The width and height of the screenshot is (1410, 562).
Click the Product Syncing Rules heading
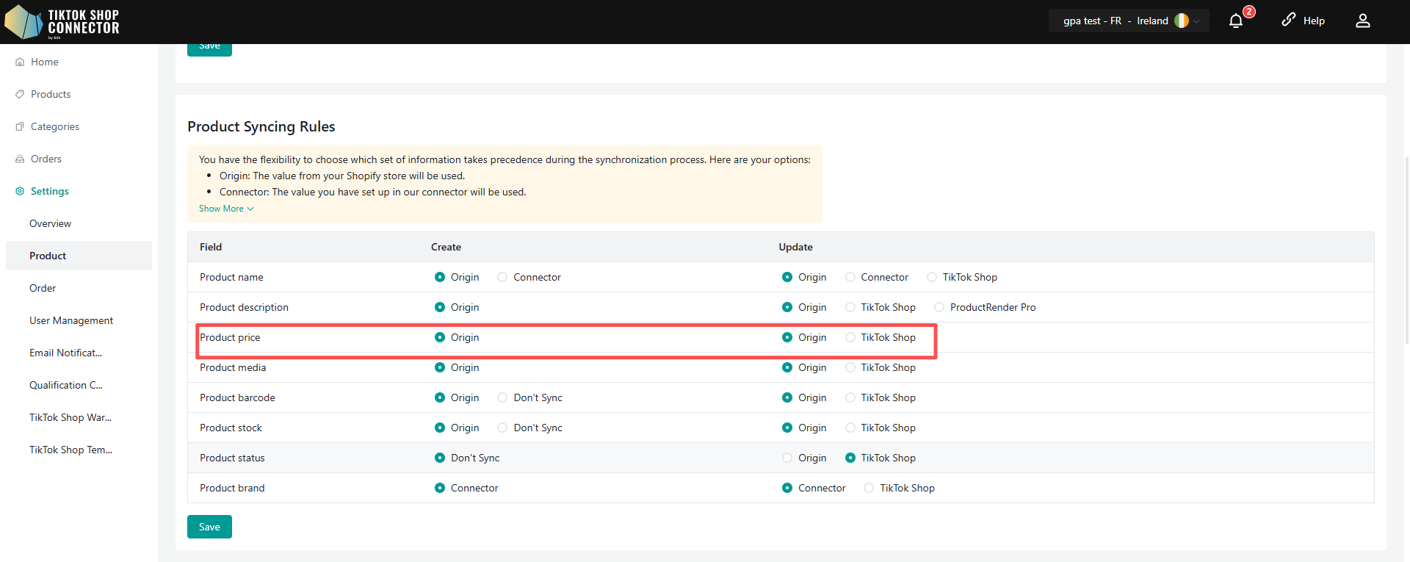(261, 126)
